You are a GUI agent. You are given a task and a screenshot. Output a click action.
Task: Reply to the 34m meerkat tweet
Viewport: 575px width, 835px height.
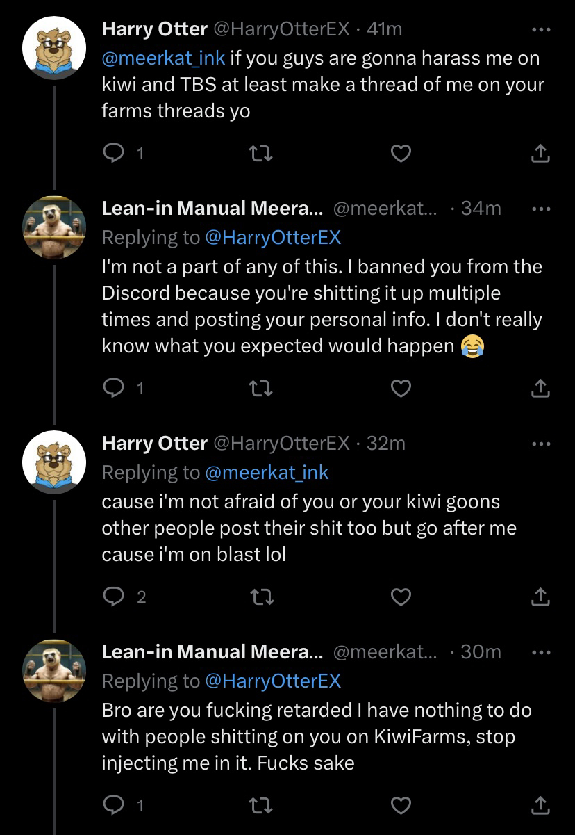coord(113,389)
